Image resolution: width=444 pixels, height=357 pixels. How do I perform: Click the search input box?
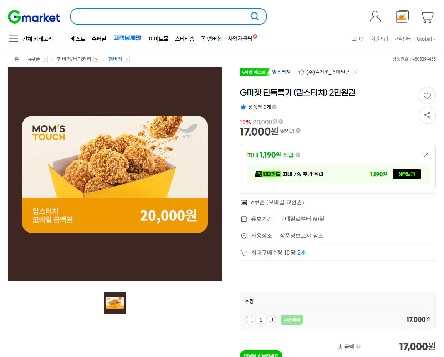click(x=160, y=16)
